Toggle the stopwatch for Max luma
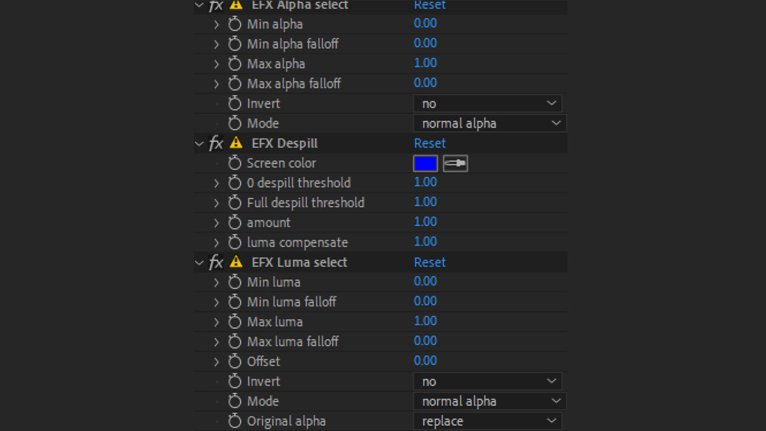Image resolution: width=766 pixels, height=431 pixels. tap(234, 321)
